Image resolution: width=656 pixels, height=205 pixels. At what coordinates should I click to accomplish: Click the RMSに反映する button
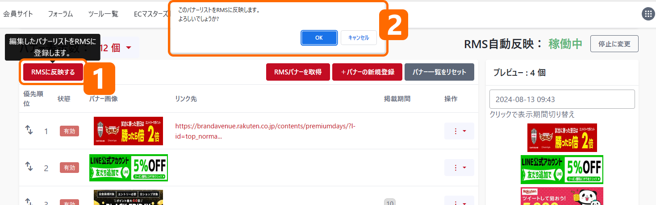[x=53, y=72]
